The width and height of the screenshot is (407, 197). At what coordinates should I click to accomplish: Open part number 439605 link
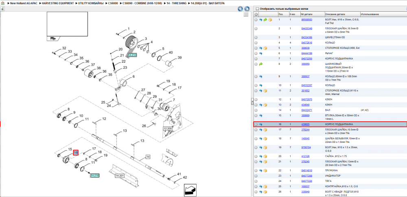(305, 124)
